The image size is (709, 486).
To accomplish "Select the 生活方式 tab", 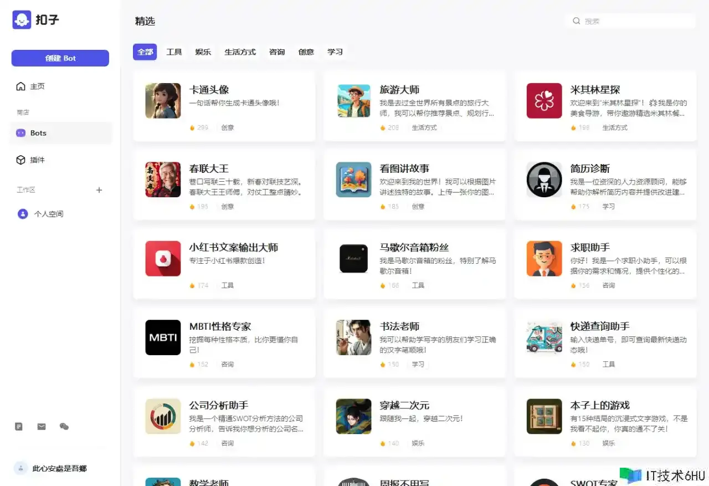I will (x=240, y=52).
